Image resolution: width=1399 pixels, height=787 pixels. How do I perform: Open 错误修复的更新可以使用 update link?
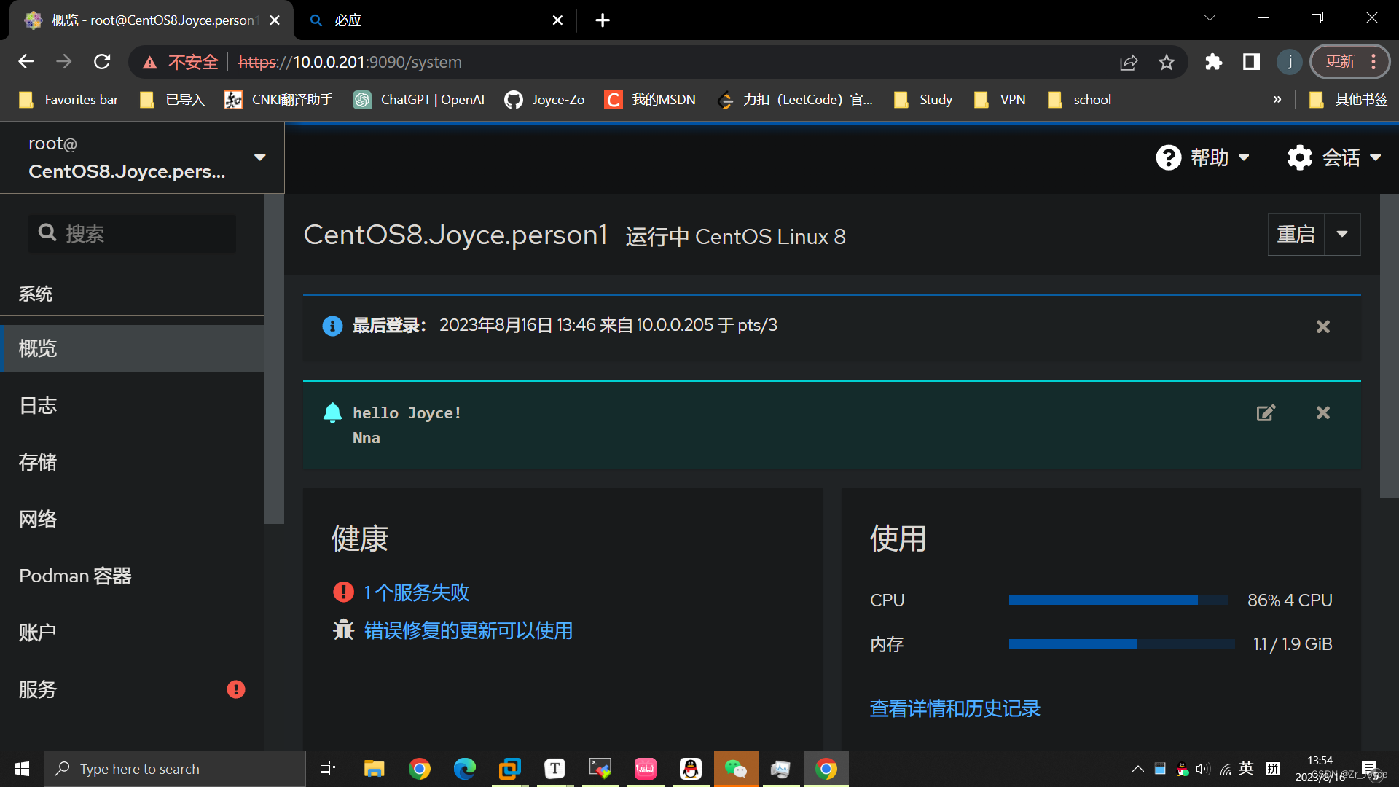coord(468,630)
